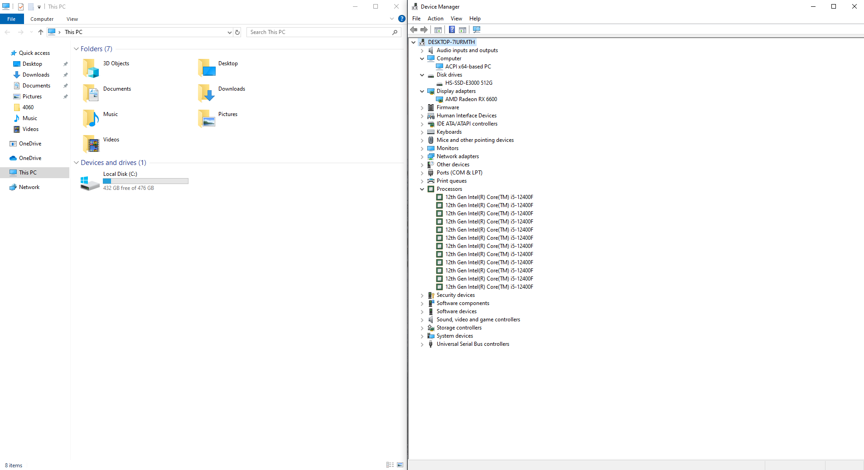The height and width of the screenshot is (470, 864).
Task: Click the Local Disk (C:) usage bar
Action: pos(145,181)
